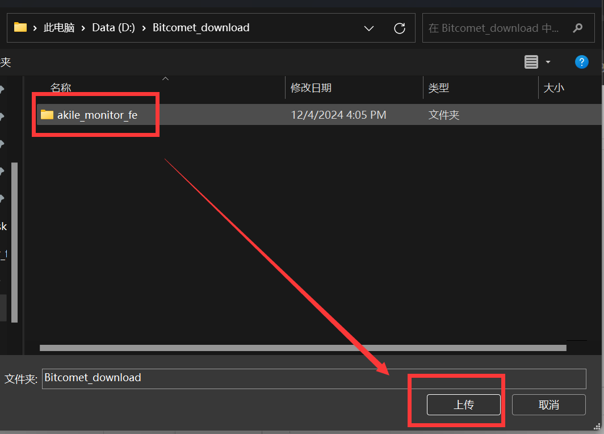Select the akile_monitor_fe folder name
The height and width of the screenshot is (434, 604).
click(x=97, y=115)
